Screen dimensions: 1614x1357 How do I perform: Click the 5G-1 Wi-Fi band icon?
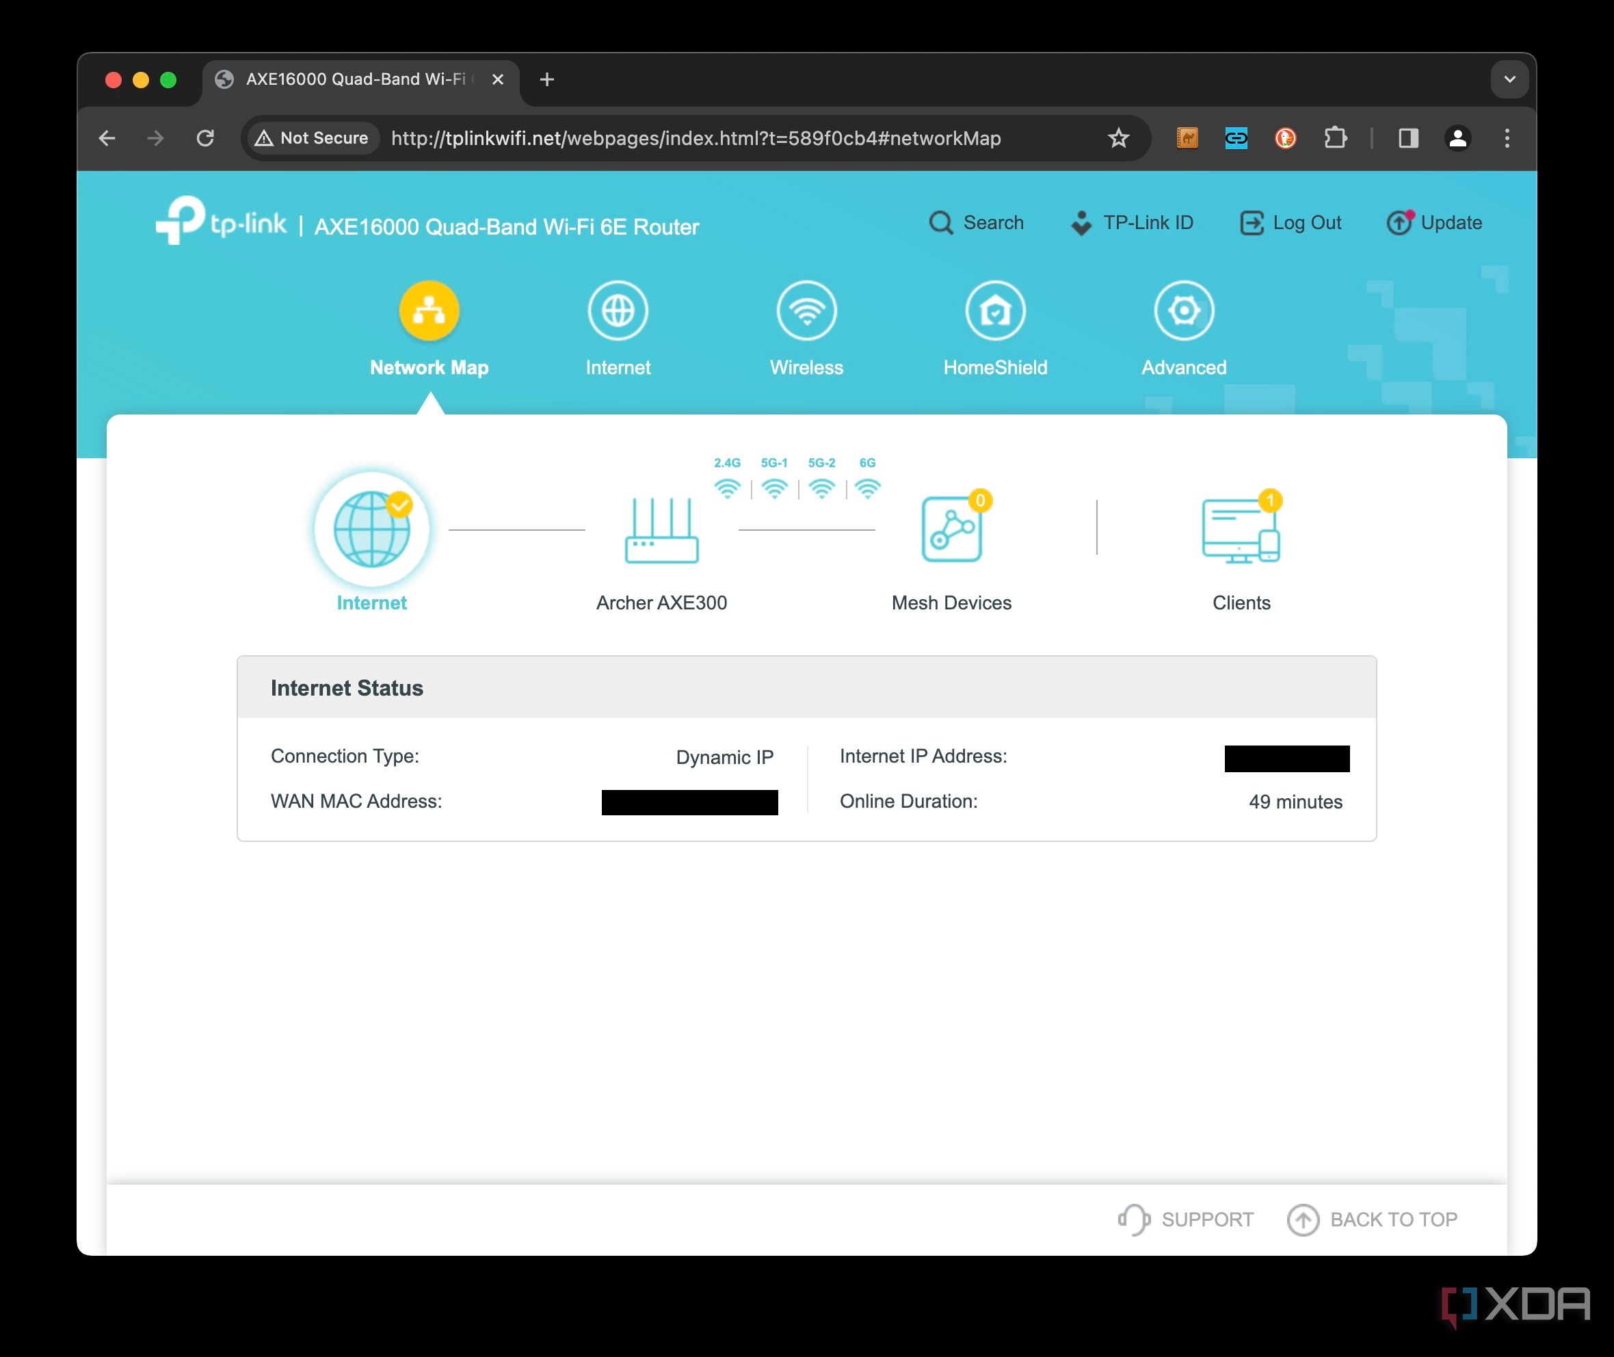(775, 488)
